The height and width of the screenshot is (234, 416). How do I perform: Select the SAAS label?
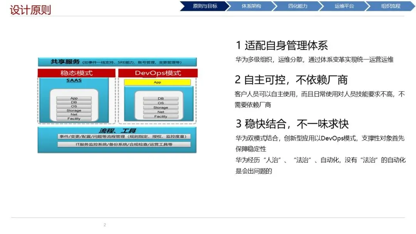coord(74,80)
